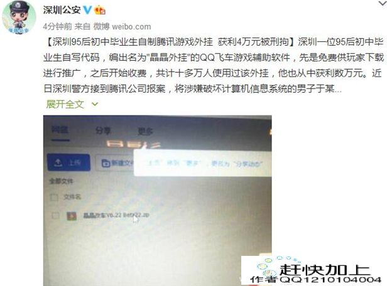
Task: Click the 微博 weibo.com source link
Action: (x=122, y=26)
